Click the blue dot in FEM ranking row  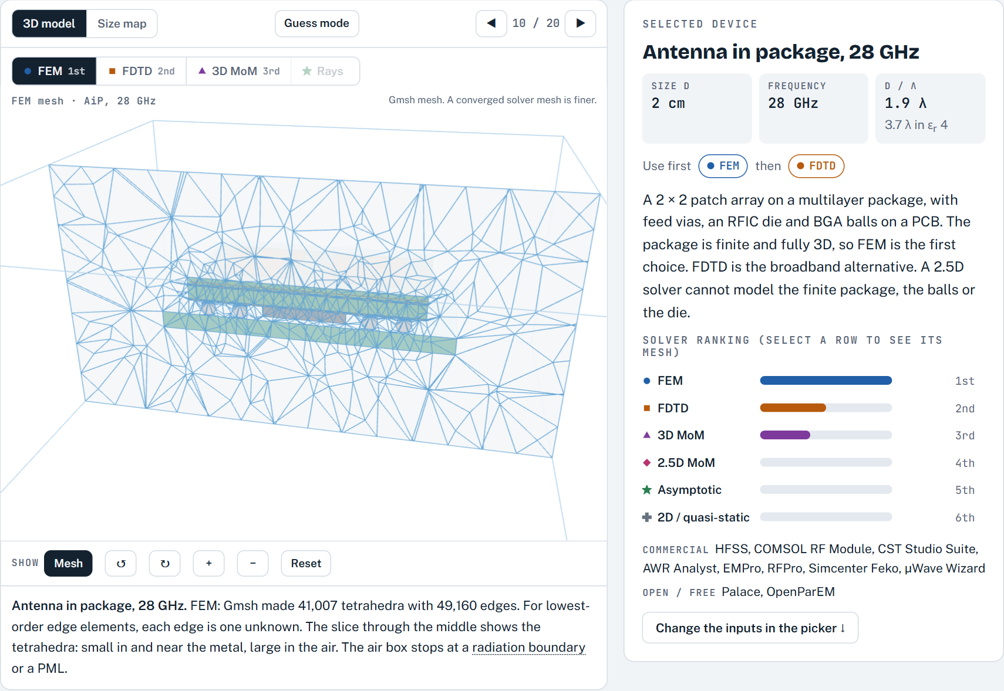point(647,381)
